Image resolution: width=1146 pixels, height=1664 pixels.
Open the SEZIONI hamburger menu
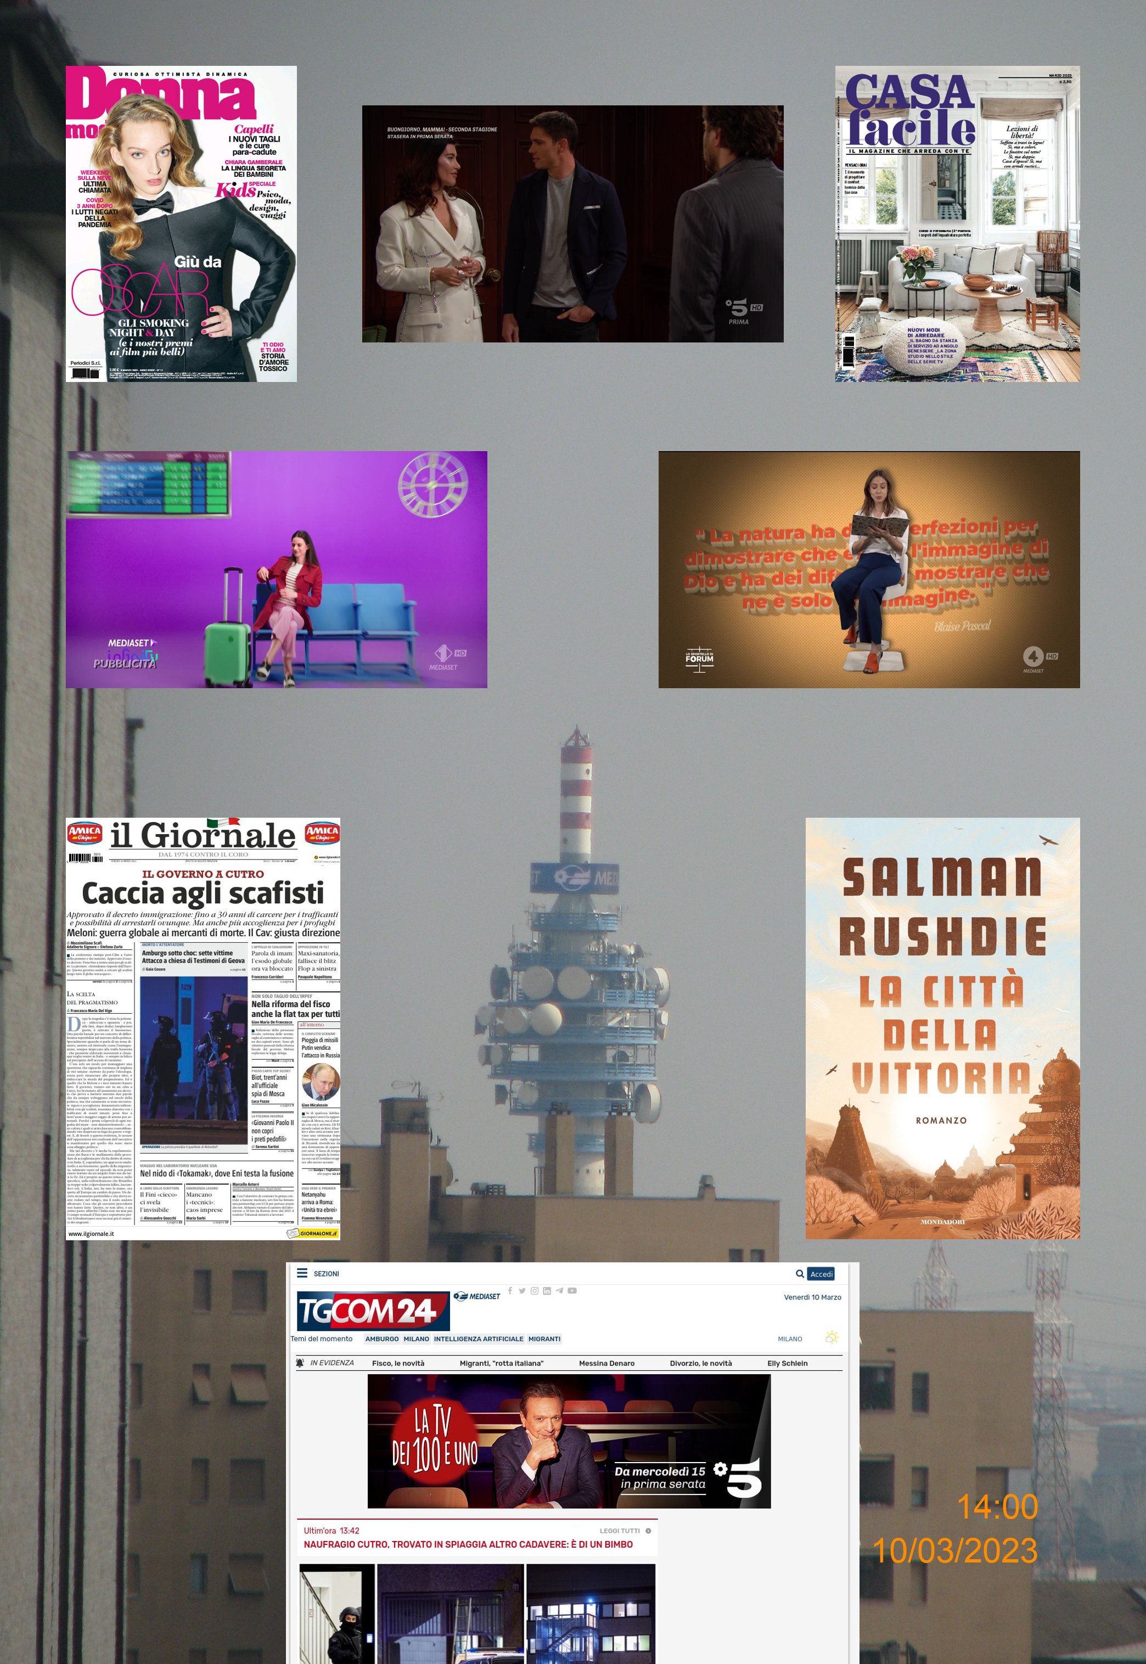pos(302,1273)
